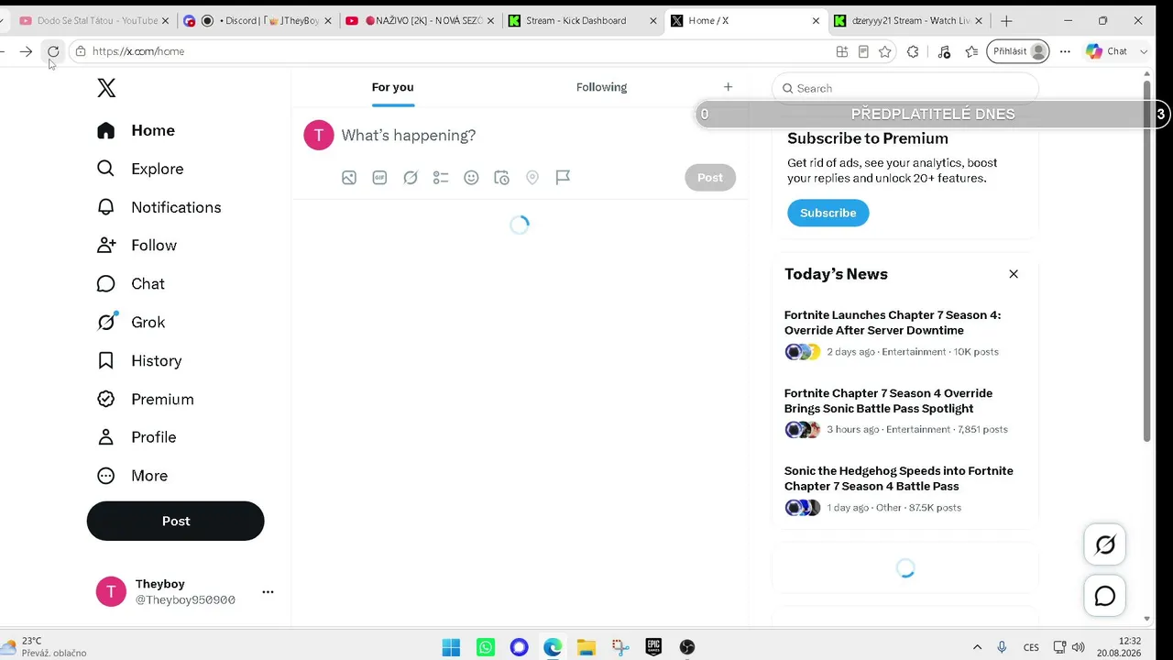The width and height of the screenshot is (1173, 660).
Task: Open Windows Start menu on the taskbar
Action: click(451, 648)
